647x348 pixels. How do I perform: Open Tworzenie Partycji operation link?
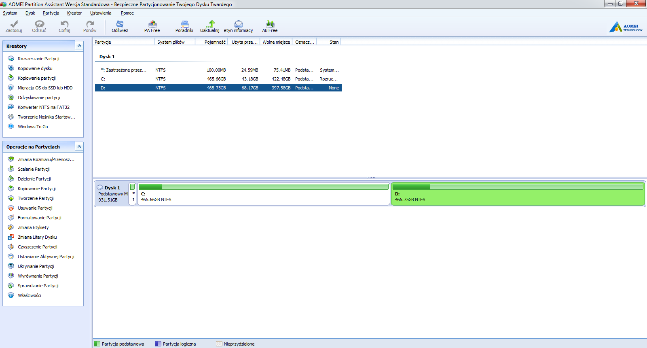(36, 198)
